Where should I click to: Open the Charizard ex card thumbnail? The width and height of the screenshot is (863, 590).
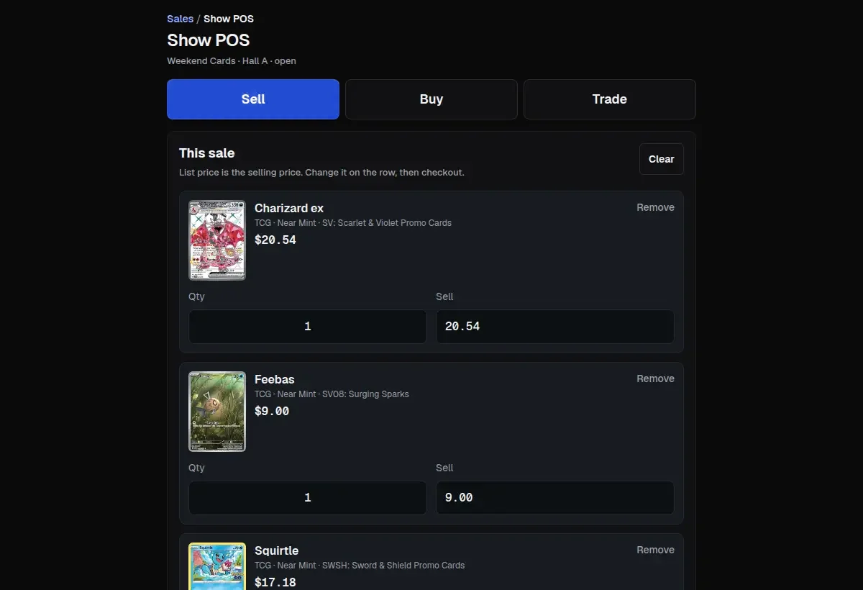(x=217, y=240)
